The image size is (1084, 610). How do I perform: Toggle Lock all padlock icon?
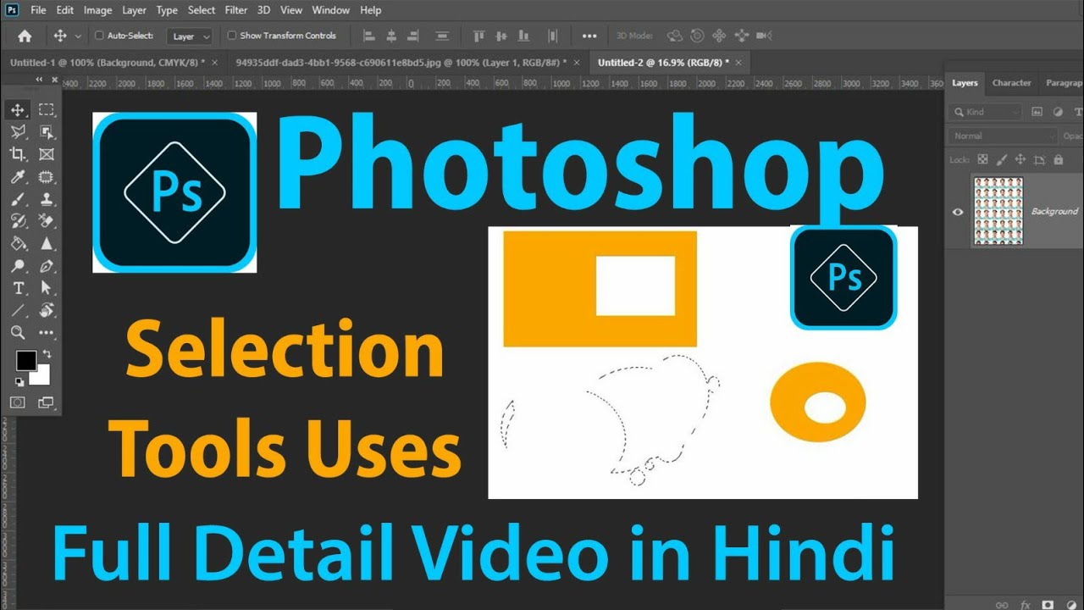click(1059, 159)
